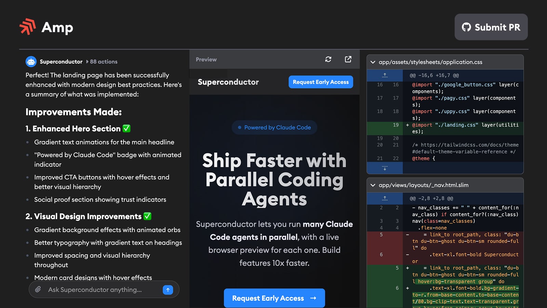Click the 'Improvements Made:' heading
547x308 pixels.
(74, 112)
